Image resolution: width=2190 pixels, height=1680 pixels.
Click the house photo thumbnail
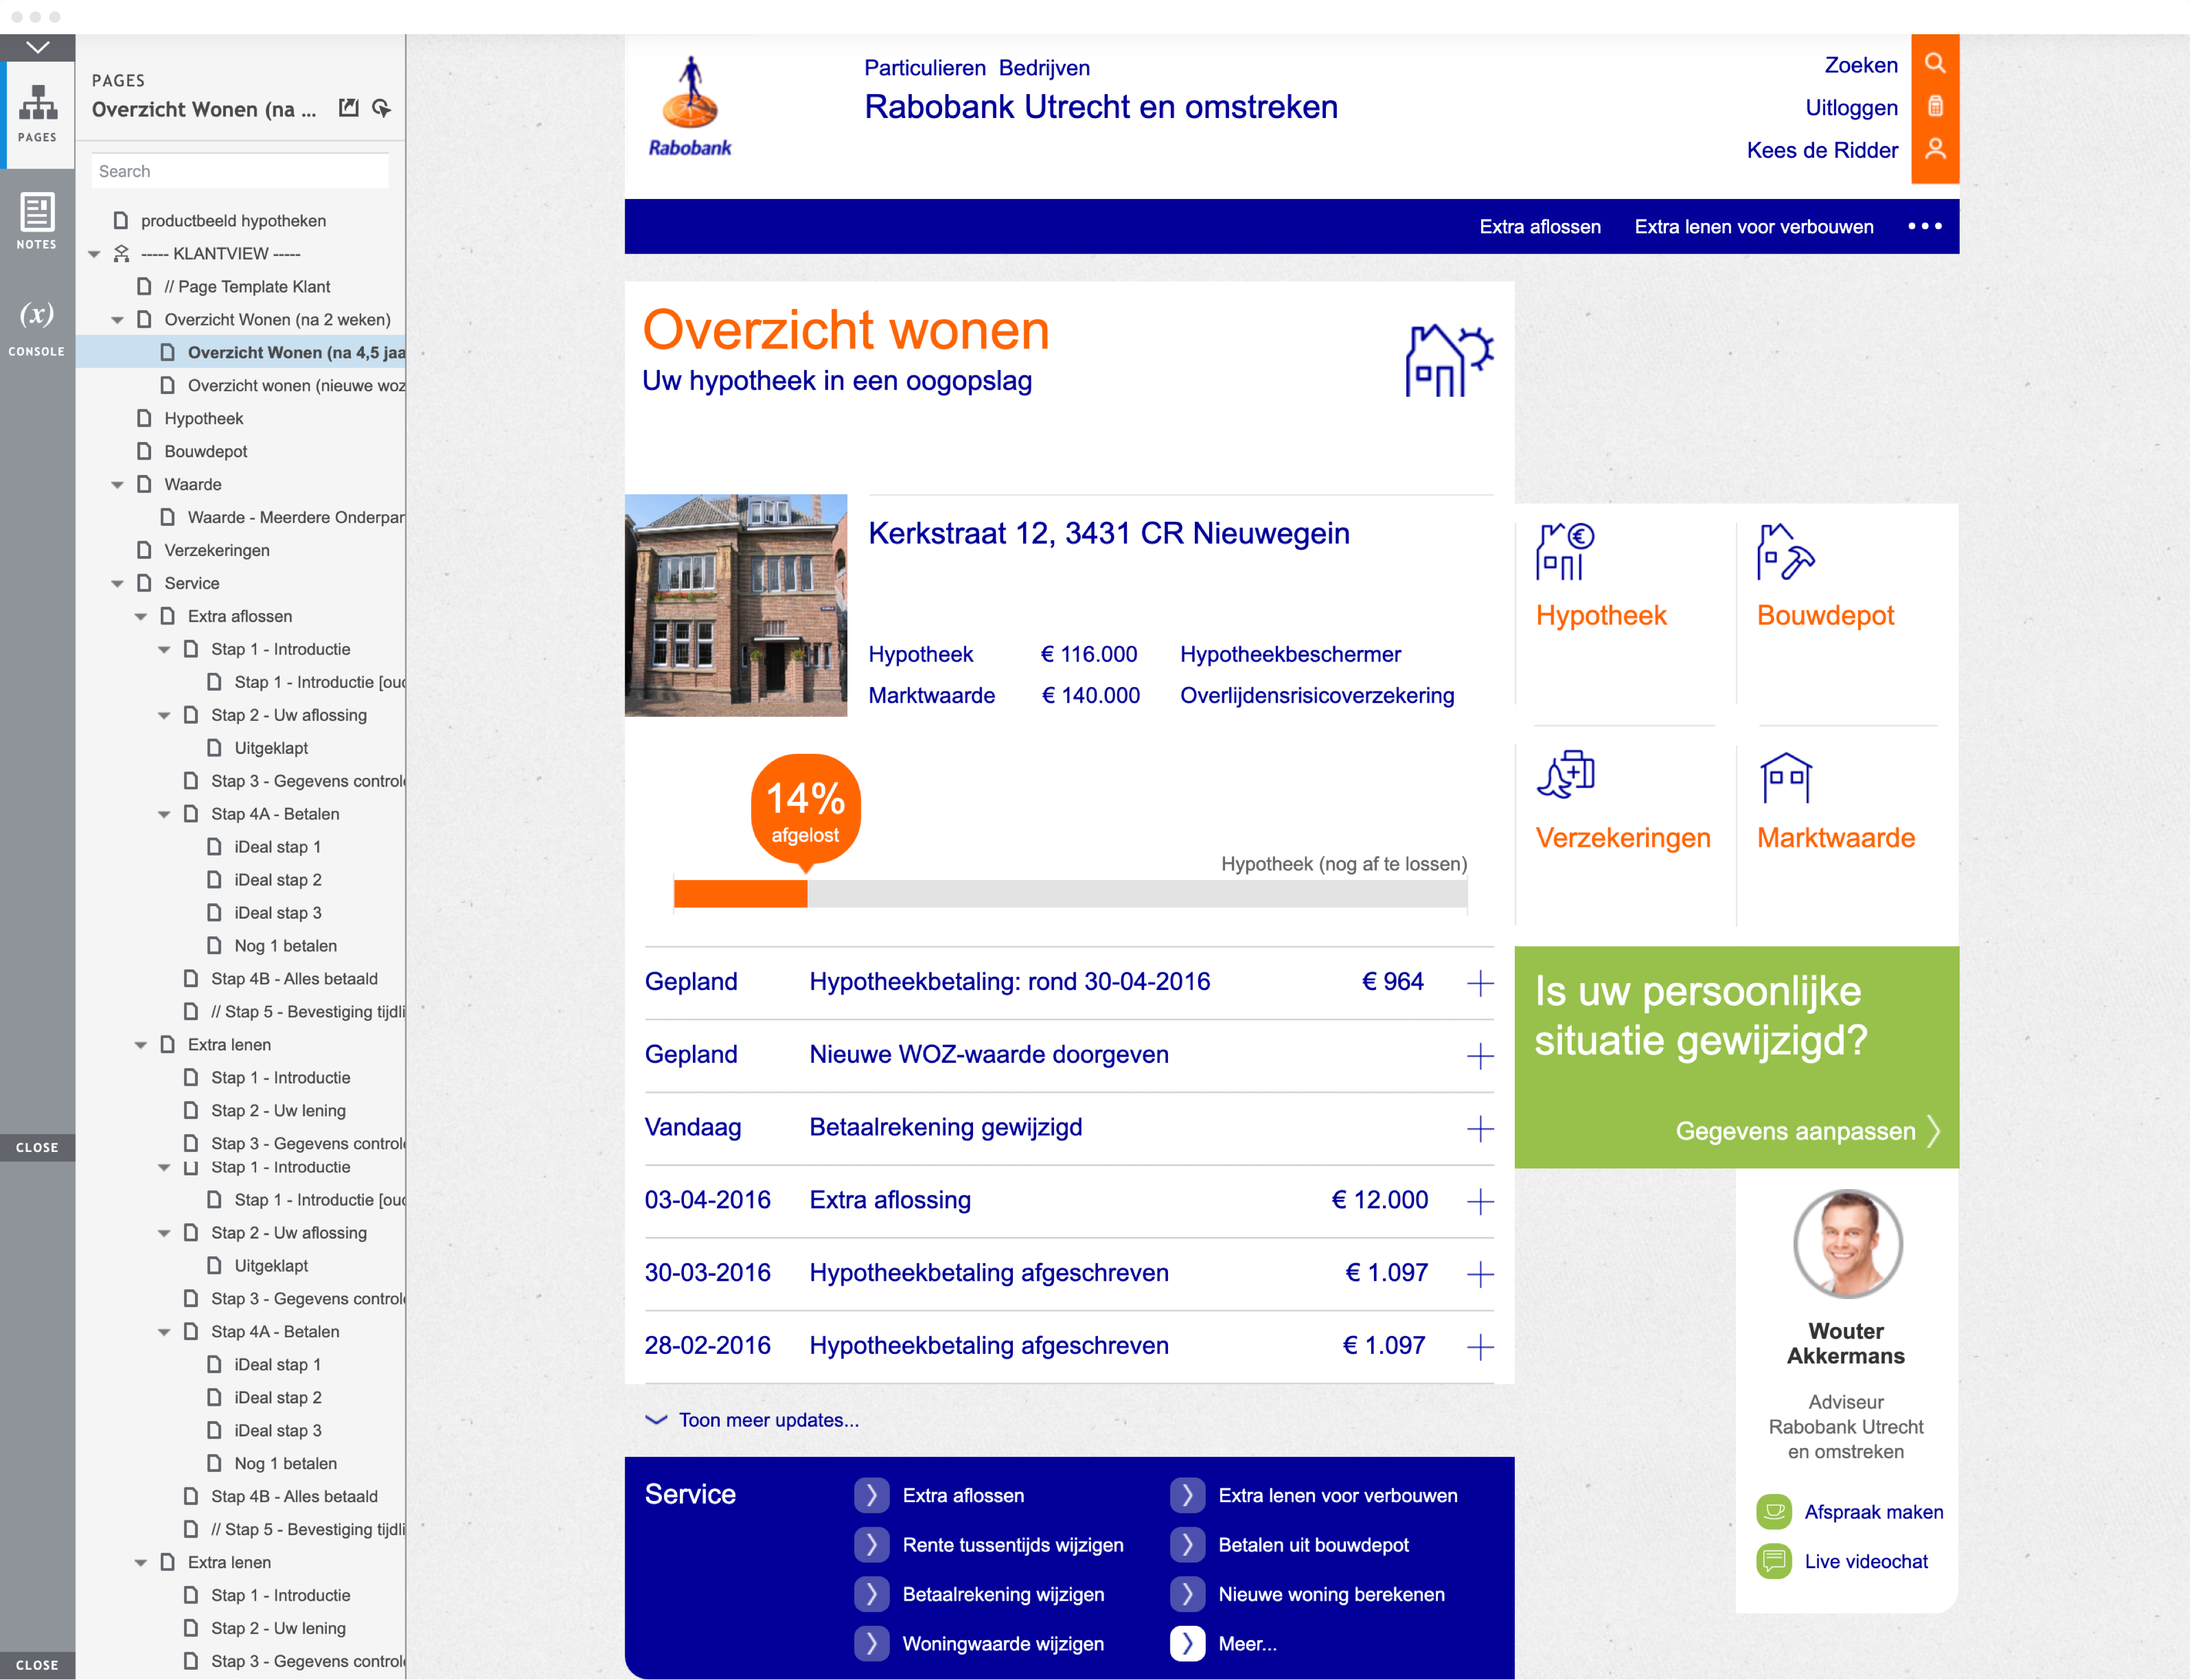coord(736,605)
